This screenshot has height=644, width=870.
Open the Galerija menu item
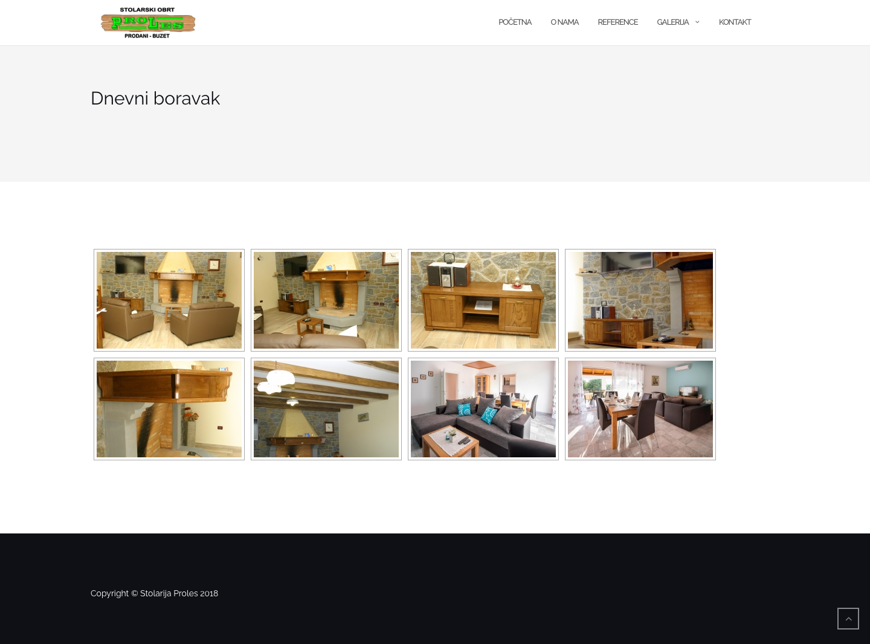tap(672, 22)
